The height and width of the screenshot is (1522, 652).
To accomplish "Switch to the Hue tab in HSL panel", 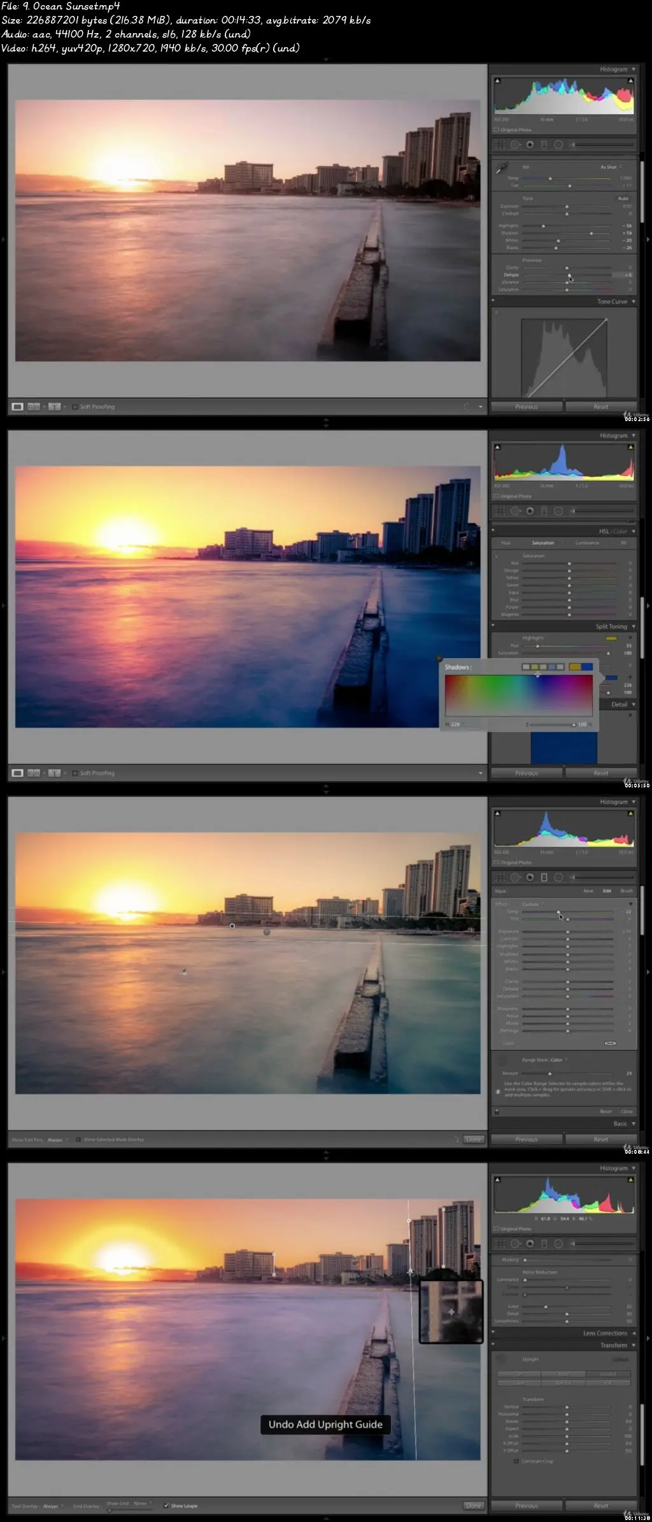I will (x=506, y=543).
